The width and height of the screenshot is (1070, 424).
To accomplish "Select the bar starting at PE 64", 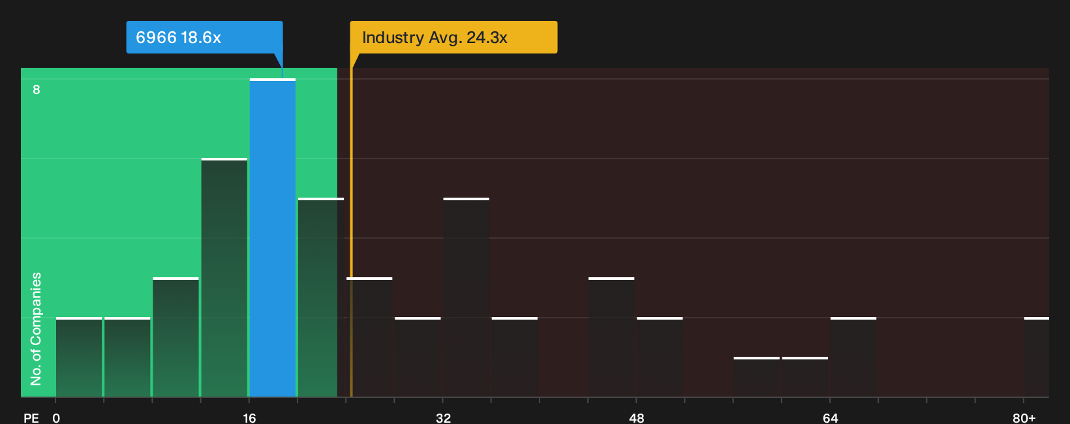I will (x=853, y=357).
